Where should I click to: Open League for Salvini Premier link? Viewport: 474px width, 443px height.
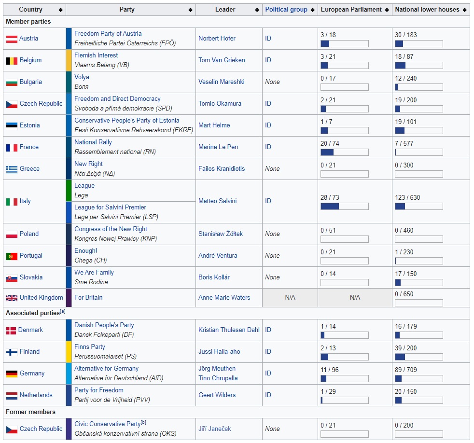click(111, 208)
